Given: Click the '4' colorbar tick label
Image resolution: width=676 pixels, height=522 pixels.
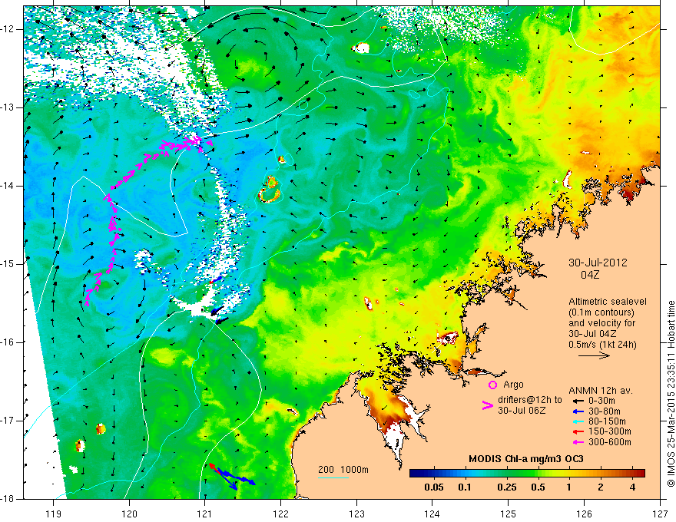Looking at the screenshot, I should click(632, 487).
